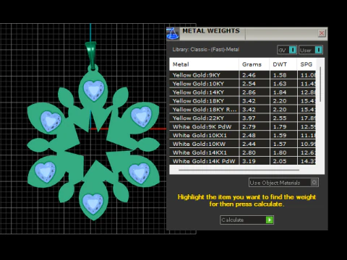Click the SPG column header

[x=307, y=64]
